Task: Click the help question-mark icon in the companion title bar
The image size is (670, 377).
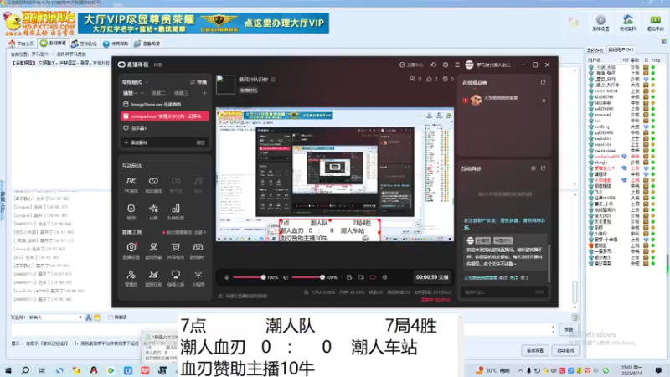Action: tap(446, 65)
